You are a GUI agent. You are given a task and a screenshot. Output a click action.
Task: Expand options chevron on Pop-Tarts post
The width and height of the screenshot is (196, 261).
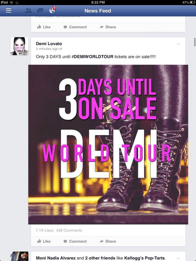(178, 258)
